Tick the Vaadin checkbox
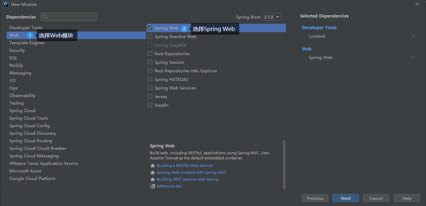 150,105
